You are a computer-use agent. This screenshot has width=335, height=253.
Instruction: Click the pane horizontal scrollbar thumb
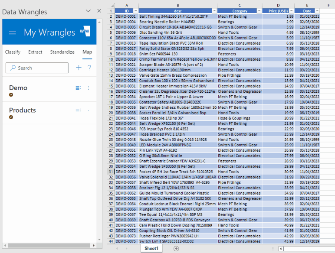[49, 246]
